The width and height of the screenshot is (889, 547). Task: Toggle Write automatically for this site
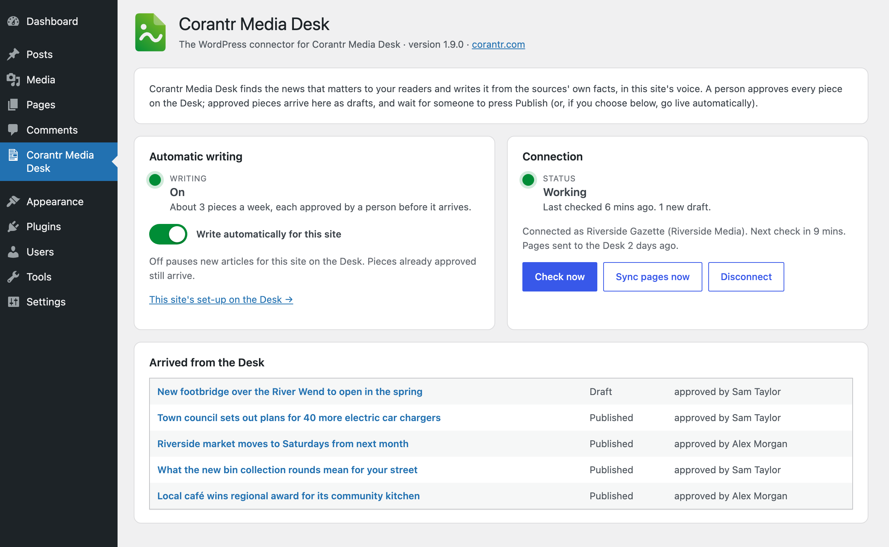[x=168, y=234]
